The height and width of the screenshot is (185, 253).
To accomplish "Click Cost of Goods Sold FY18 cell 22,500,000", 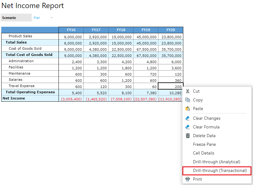I will point(121,49).
